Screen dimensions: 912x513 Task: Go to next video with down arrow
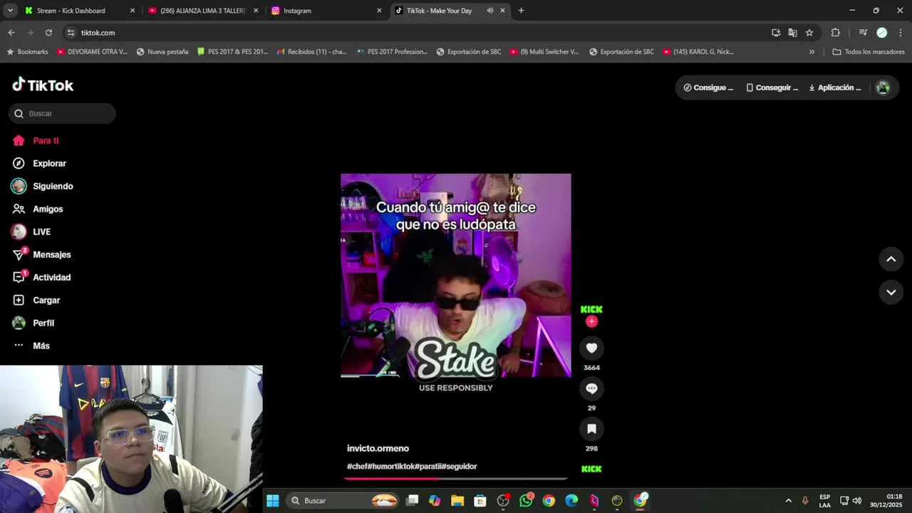891,292
